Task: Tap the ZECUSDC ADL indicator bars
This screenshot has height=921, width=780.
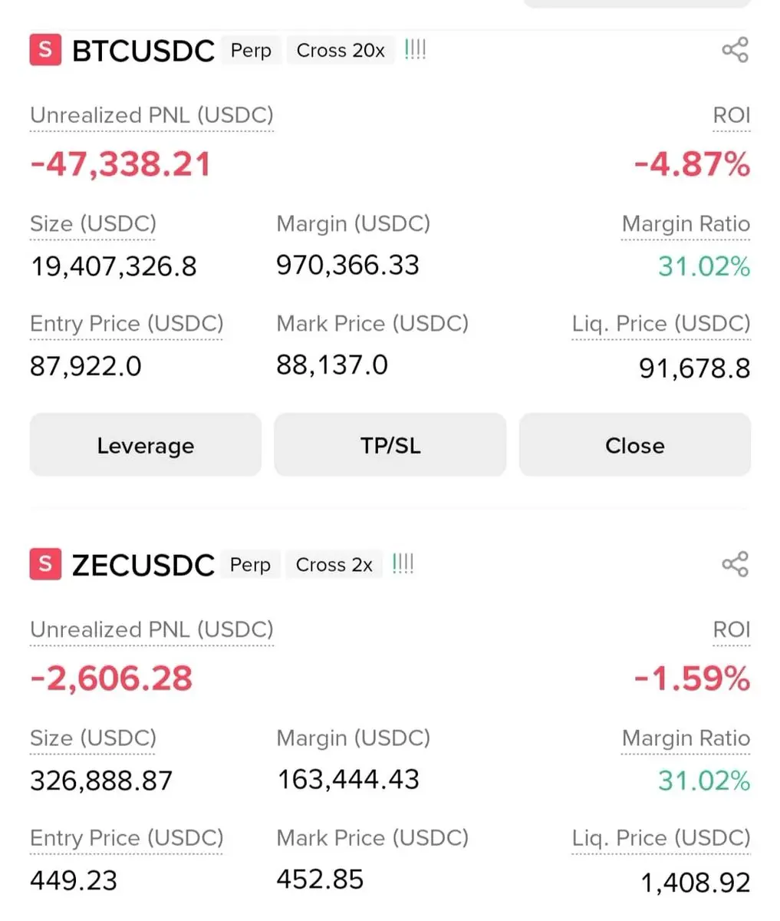Action: point(403,565)
